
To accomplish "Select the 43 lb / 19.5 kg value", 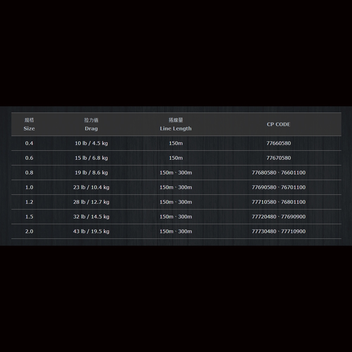I will coord(91,231).
